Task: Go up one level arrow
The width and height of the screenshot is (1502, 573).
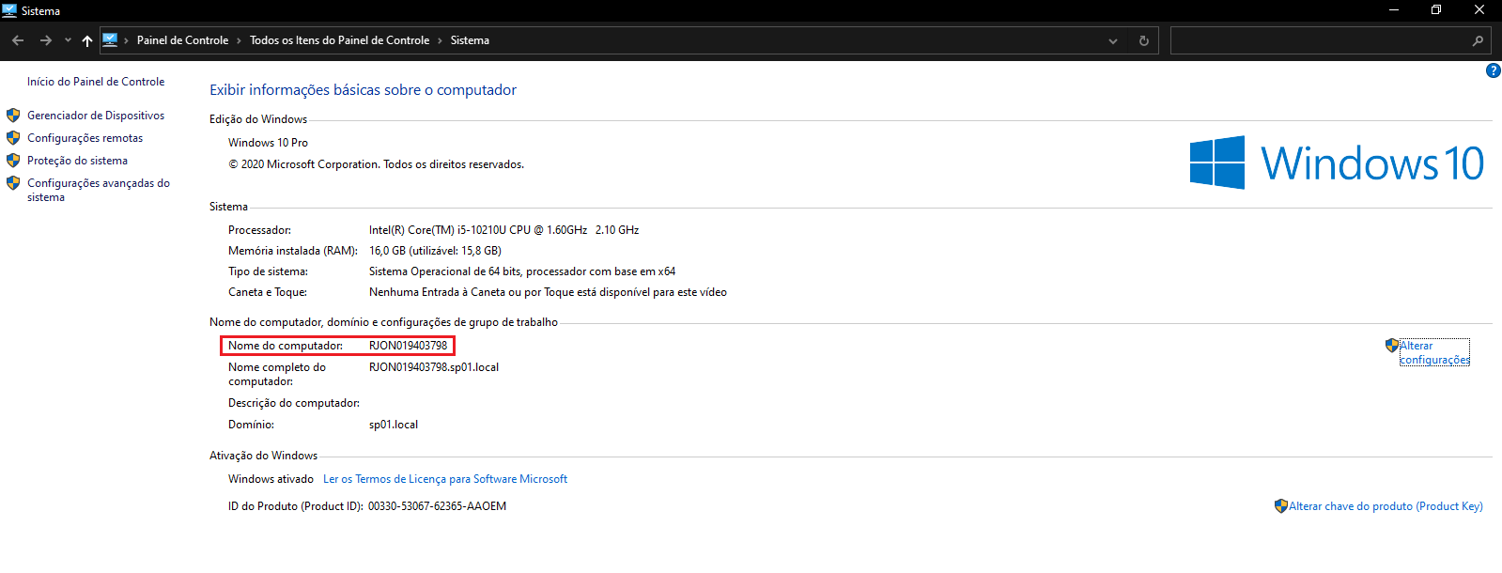Action: click(x=87, y=40)
